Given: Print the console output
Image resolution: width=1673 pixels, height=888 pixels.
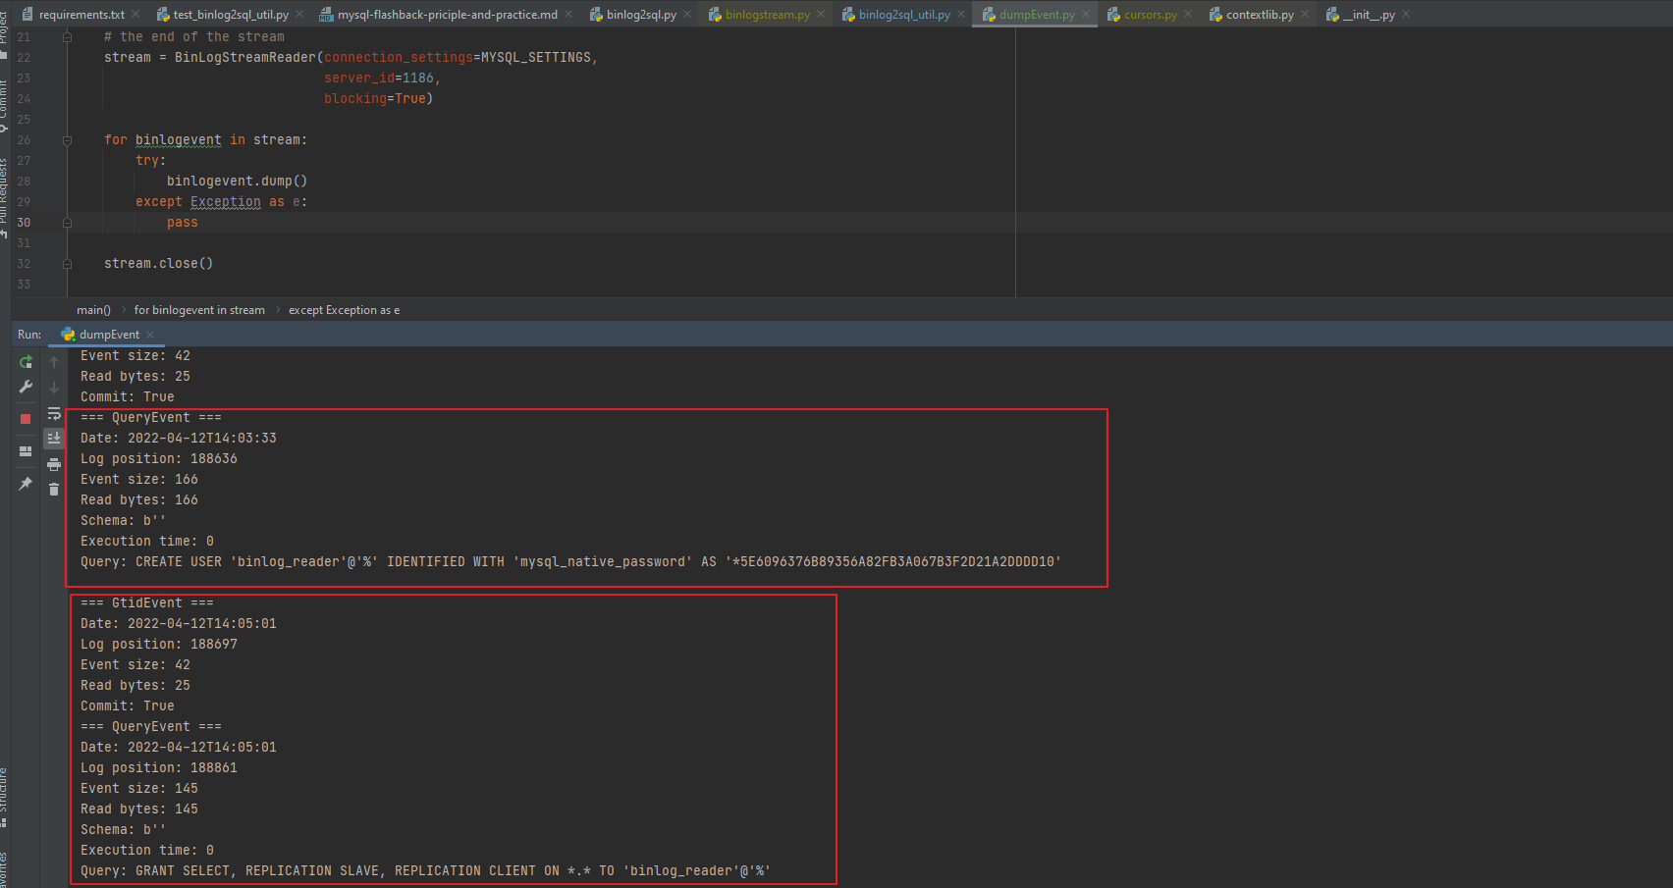Looking at the screenshot, I should pos(54,464).
